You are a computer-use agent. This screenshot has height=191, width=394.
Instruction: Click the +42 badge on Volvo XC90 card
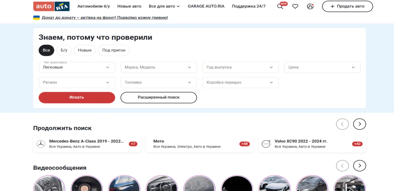(x=357, y=144)
